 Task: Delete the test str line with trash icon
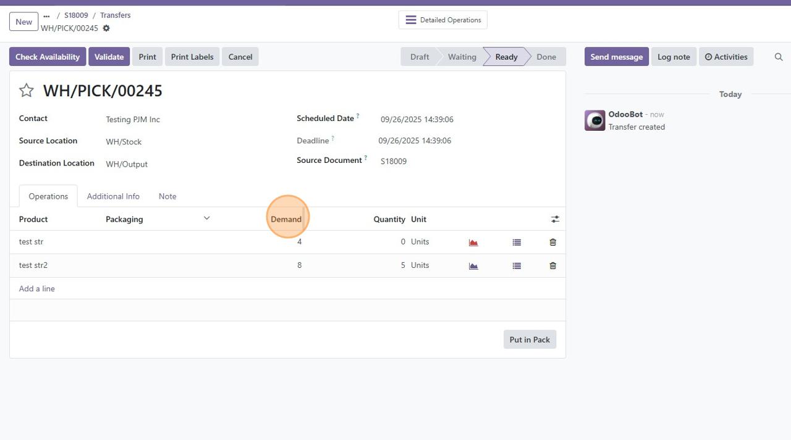(x=552, y=243)
